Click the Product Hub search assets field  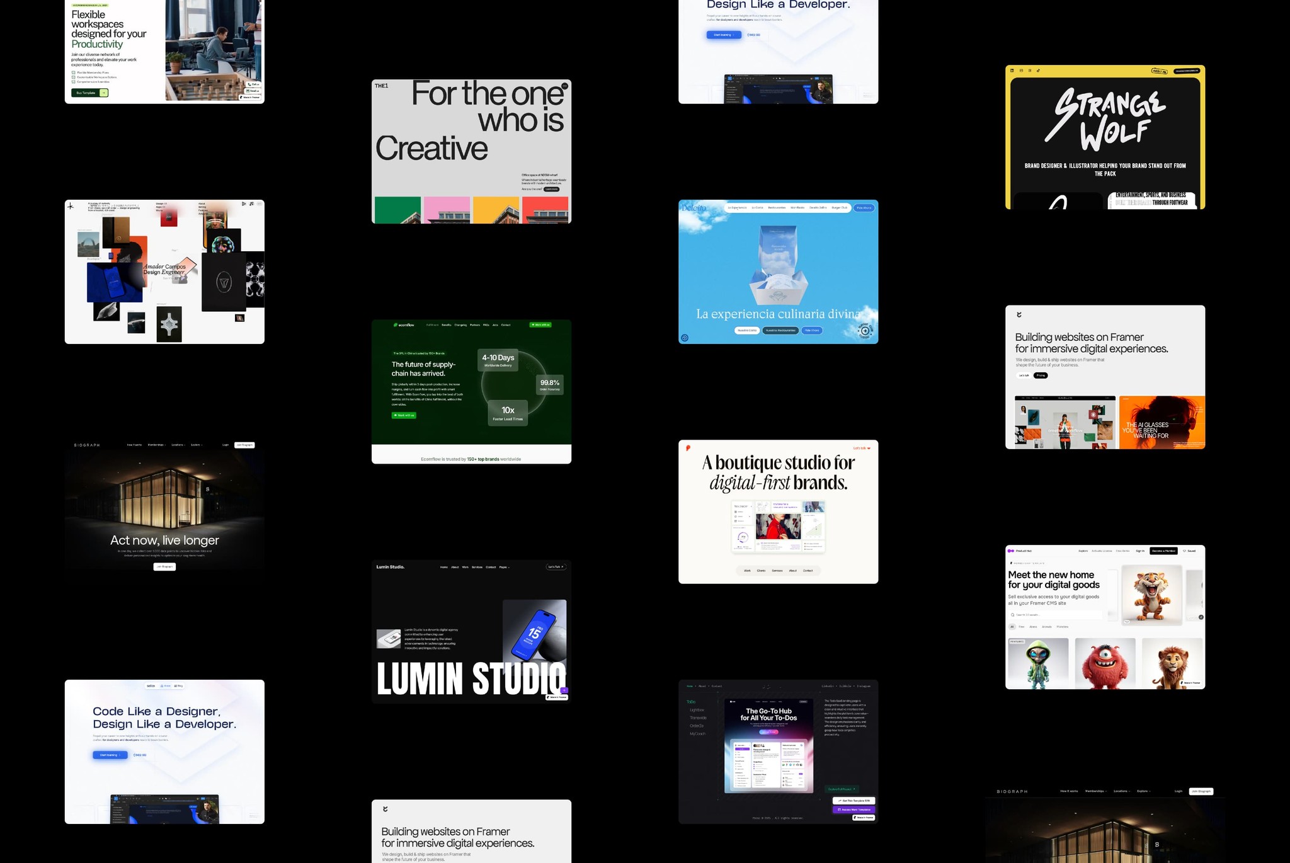pos(1055,615)
